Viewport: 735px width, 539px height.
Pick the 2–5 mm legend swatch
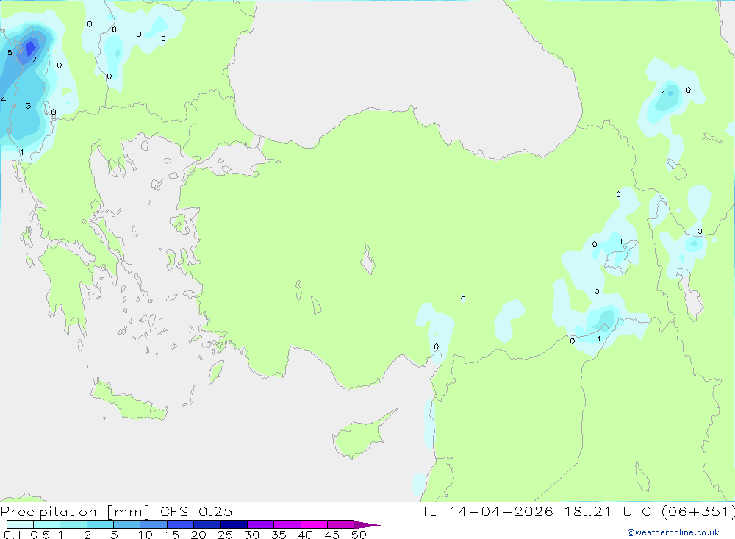[100, 524]
